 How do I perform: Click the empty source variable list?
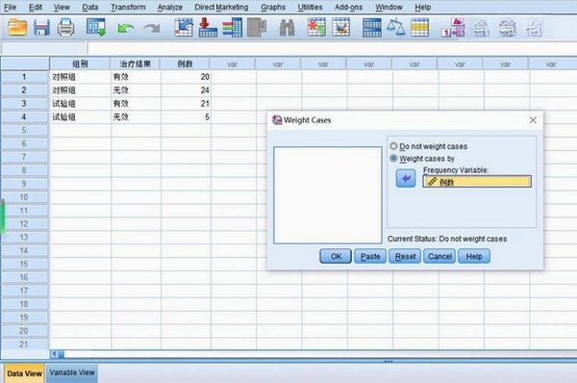tap(328, 195)
